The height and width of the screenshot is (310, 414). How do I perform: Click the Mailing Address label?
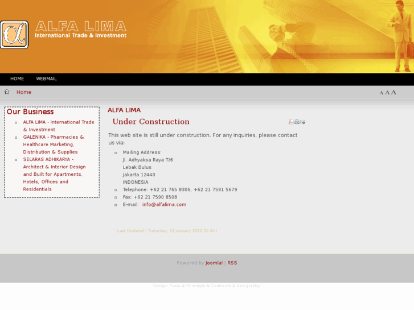click(x=142, y=152)
